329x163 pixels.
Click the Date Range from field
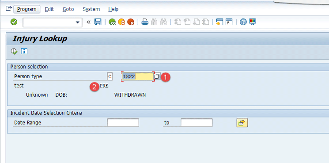click(x=123, y=122)
